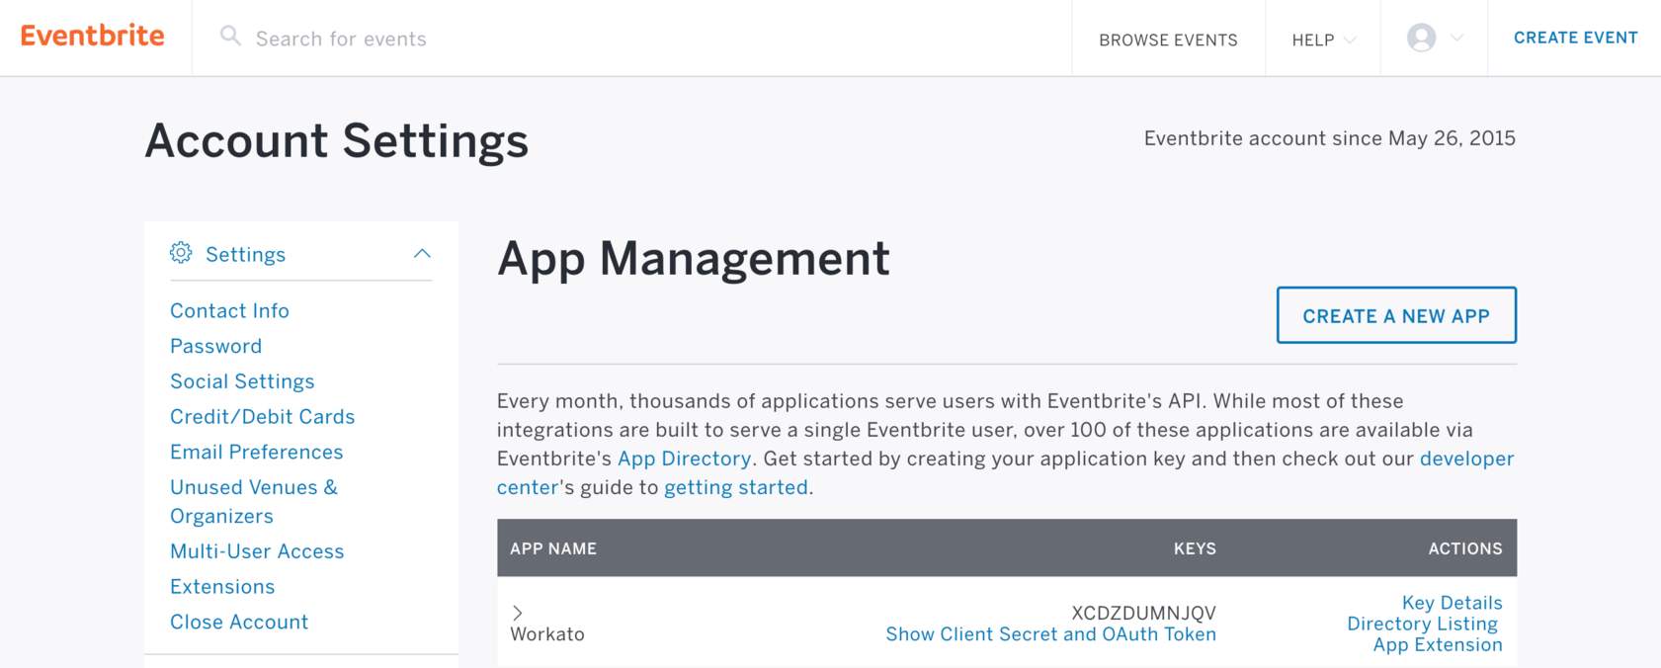Click the search magnifier icon

pyautogui.click(x=230, y=36)
